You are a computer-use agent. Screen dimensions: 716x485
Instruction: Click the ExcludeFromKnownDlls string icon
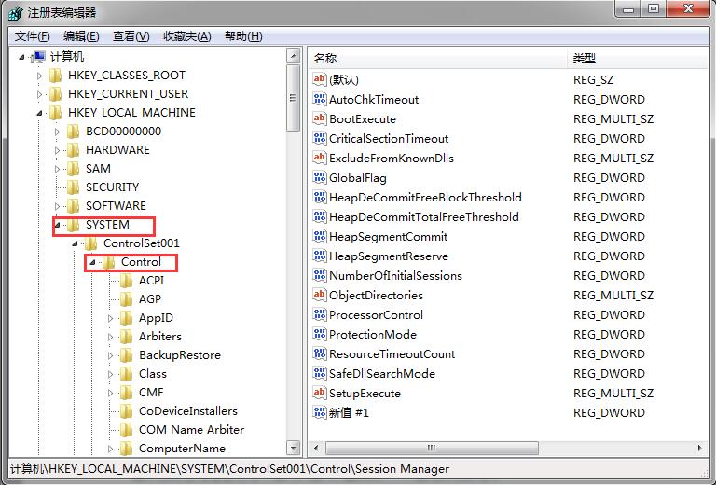click(x=320, y=158)
